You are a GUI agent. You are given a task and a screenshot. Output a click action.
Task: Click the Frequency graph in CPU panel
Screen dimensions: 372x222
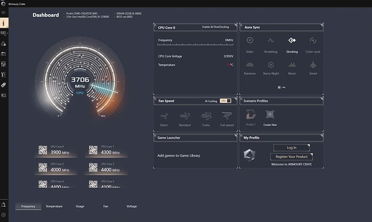195,44
